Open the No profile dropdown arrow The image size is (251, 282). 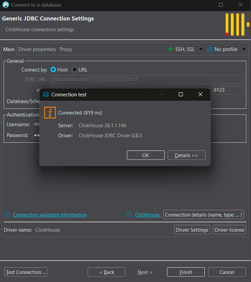click(243, 49)
